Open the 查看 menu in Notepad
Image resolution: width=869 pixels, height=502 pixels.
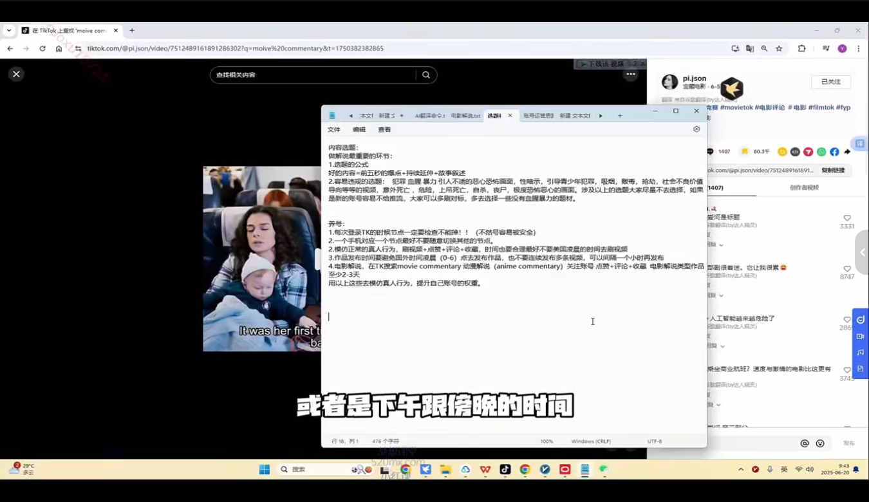click(384, 129)
